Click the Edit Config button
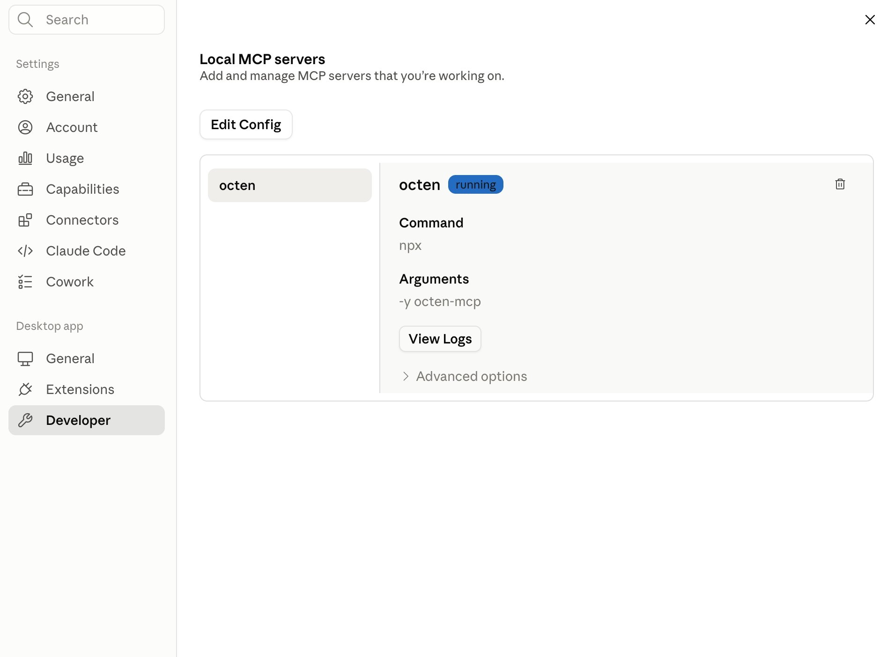 point(246,124)
